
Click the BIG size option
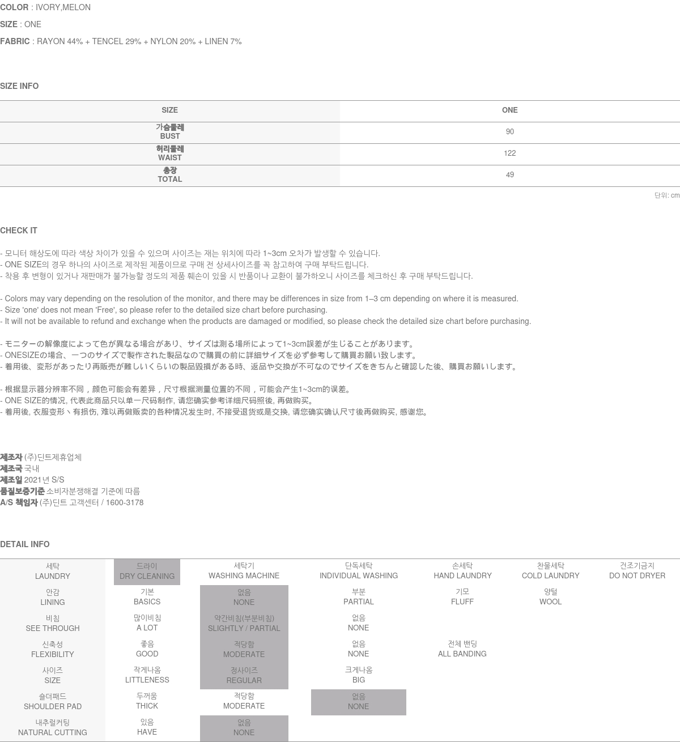point(359,675)
